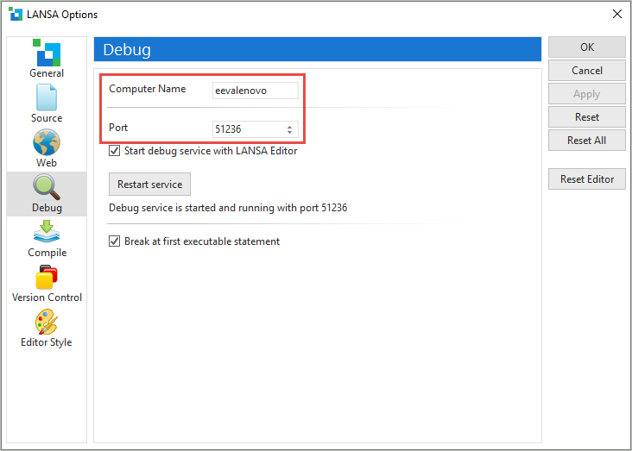Click the Cancel button

[587, 71]
